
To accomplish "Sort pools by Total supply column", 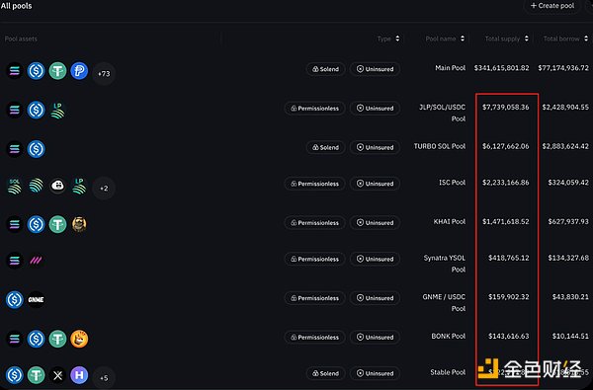I will (x=507, y=39).
